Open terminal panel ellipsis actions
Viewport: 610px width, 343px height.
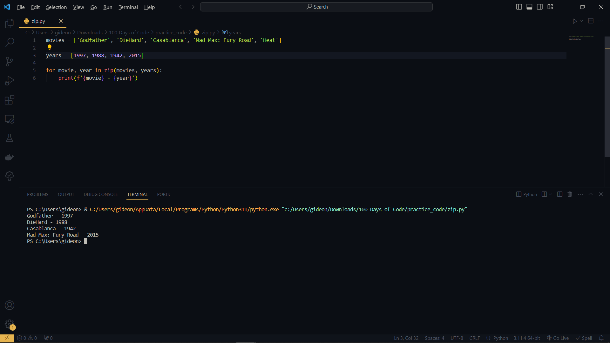pyautogui.click(x=580, y=194)
